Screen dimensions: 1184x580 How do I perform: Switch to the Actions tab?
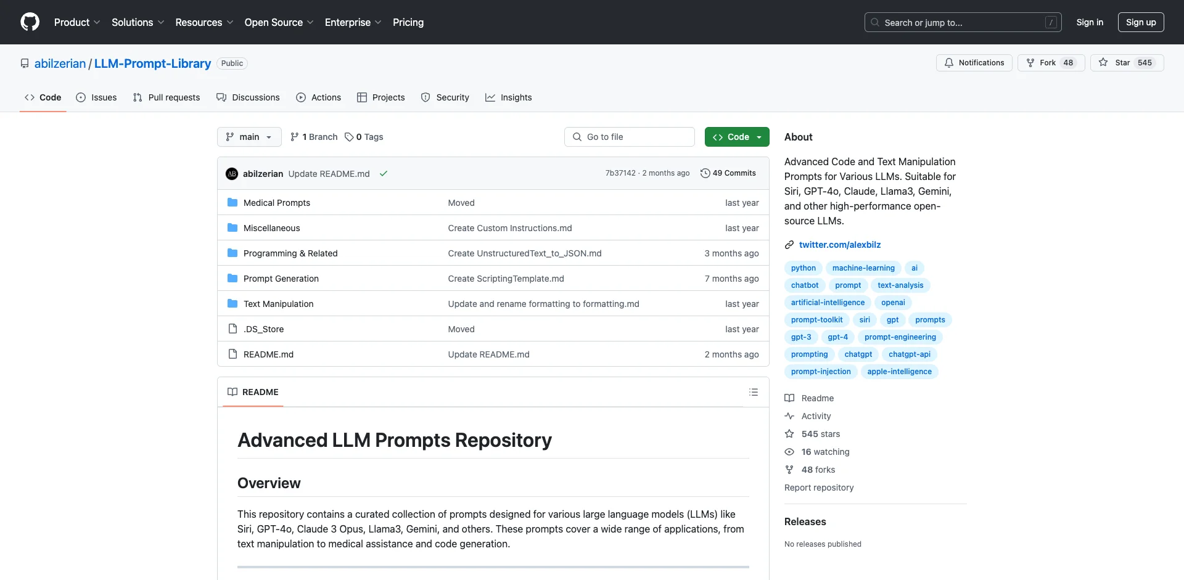(x=318, y=97)
